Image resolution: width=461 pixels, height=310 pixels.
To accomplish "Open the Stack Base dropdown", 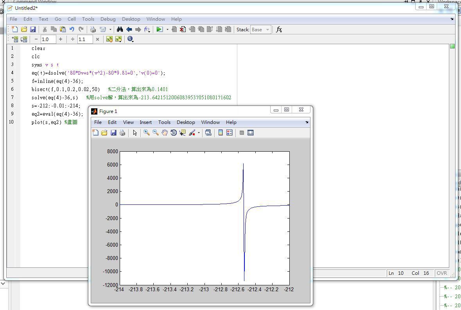I will click(x=261, y=30).
